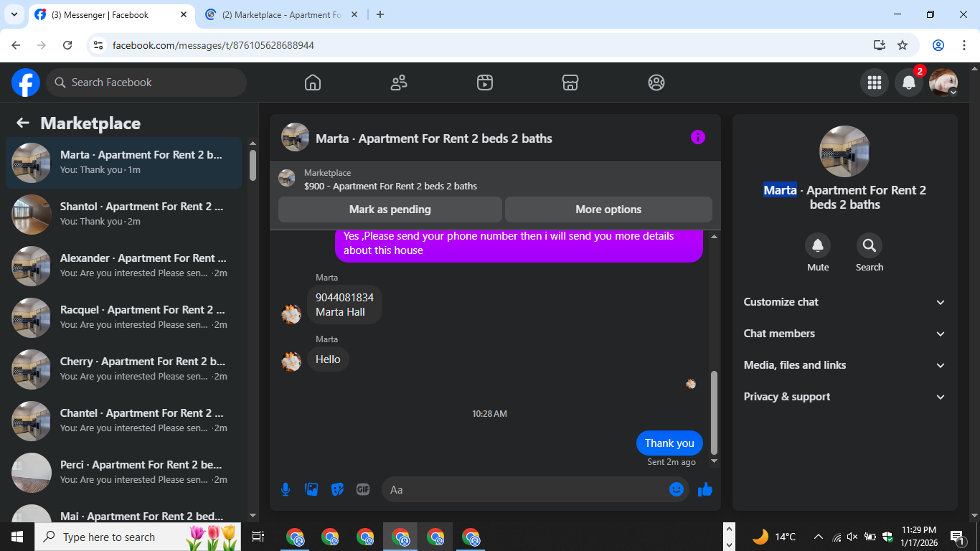The image size is (980, 551).
Task: Send a thumbs up like
Action: 705,489
